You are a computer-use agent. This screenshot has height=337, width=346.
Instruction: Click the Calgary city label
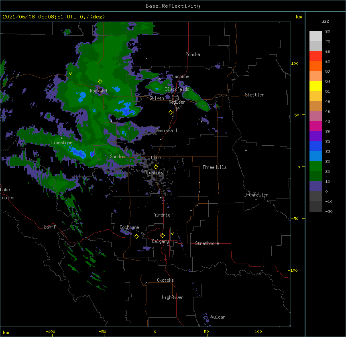click(161, 241)
